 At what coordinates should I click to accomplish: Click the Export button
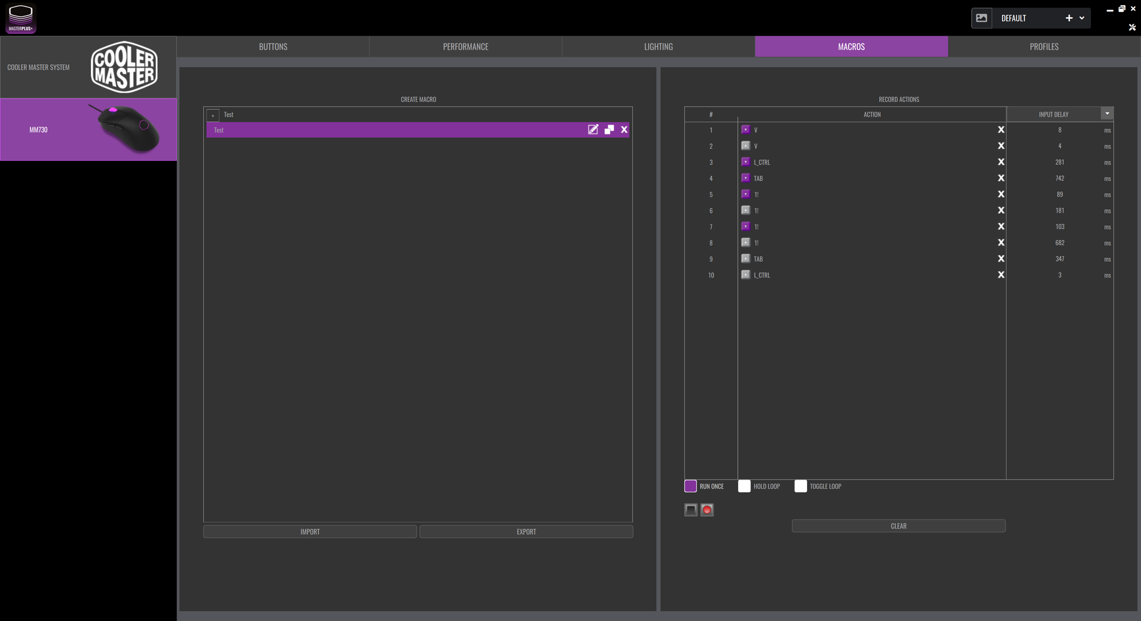(526, 532)
